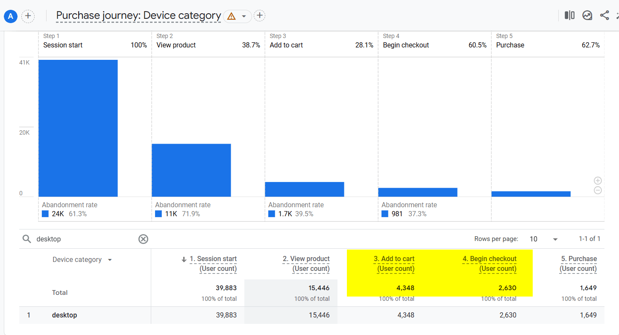Screen dimensions: 619x335
Task: Open the warning dropdown arrow
Action: click(244, 16)
